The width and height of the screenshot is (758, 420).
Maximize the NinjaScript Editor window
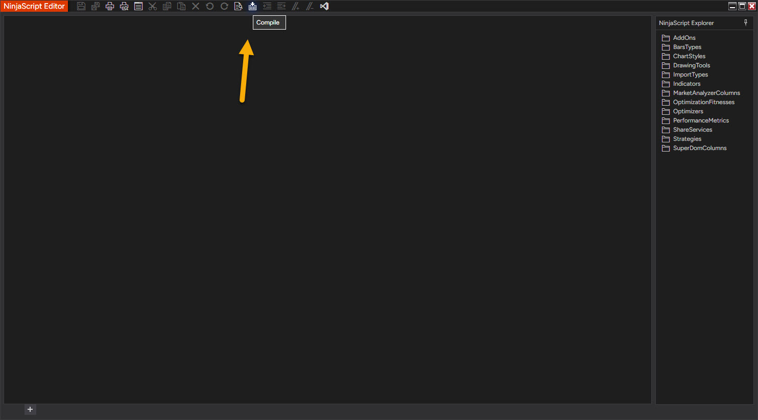pyautogui.click(x=742, y=6)
